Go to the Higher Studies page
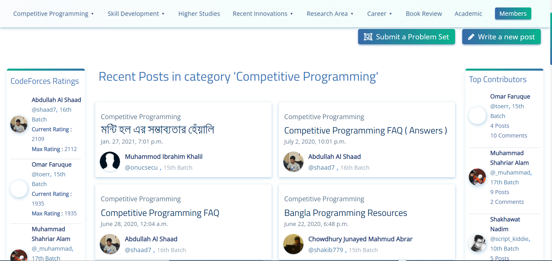 click(199, 14)
